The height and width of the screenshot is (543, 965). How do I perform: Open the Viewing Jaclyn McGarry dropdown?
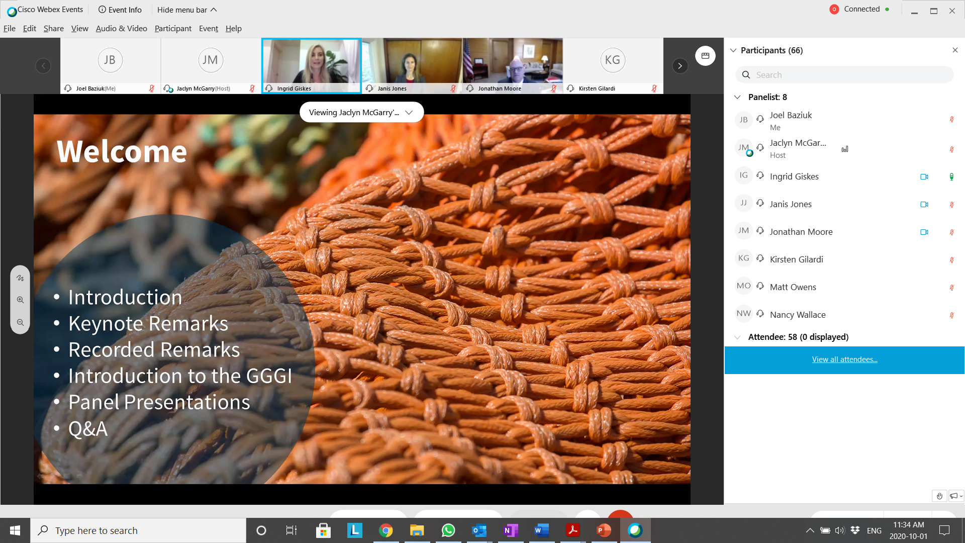(361, 112)
